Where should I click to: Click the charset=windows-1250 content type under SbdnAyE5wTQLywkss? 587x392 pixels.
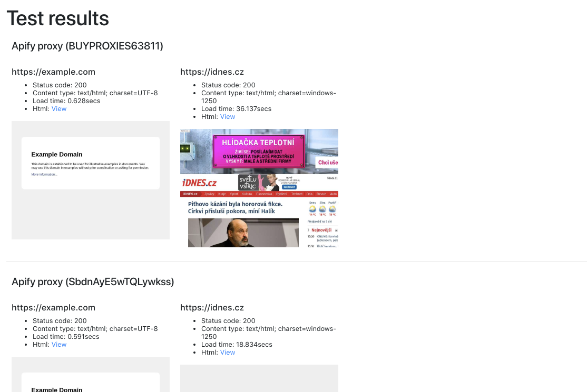coord(269,333)
